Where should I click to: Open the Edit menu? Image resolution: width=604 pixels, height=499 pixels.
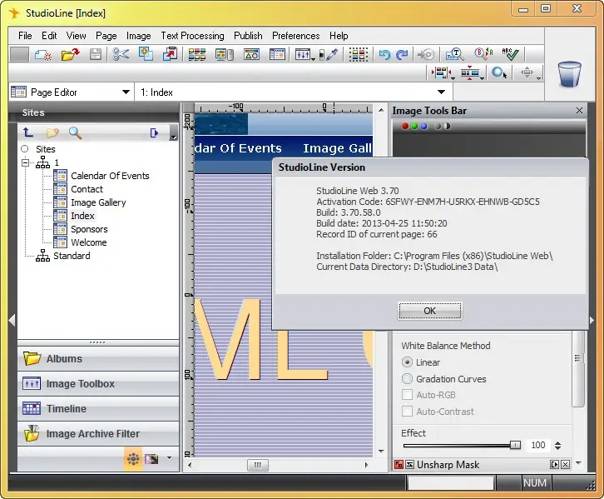coord(49,36)
